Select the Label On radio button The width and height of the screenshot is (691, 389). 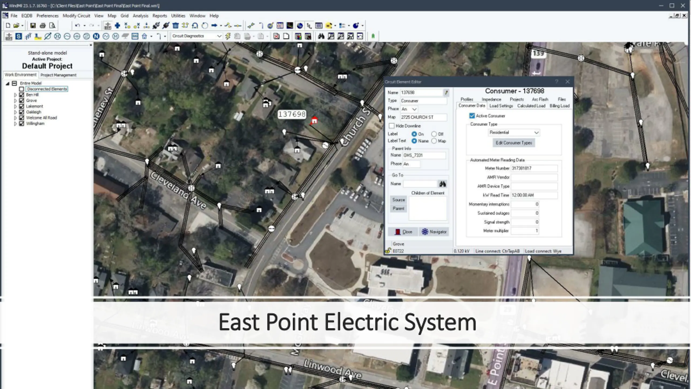414,134
